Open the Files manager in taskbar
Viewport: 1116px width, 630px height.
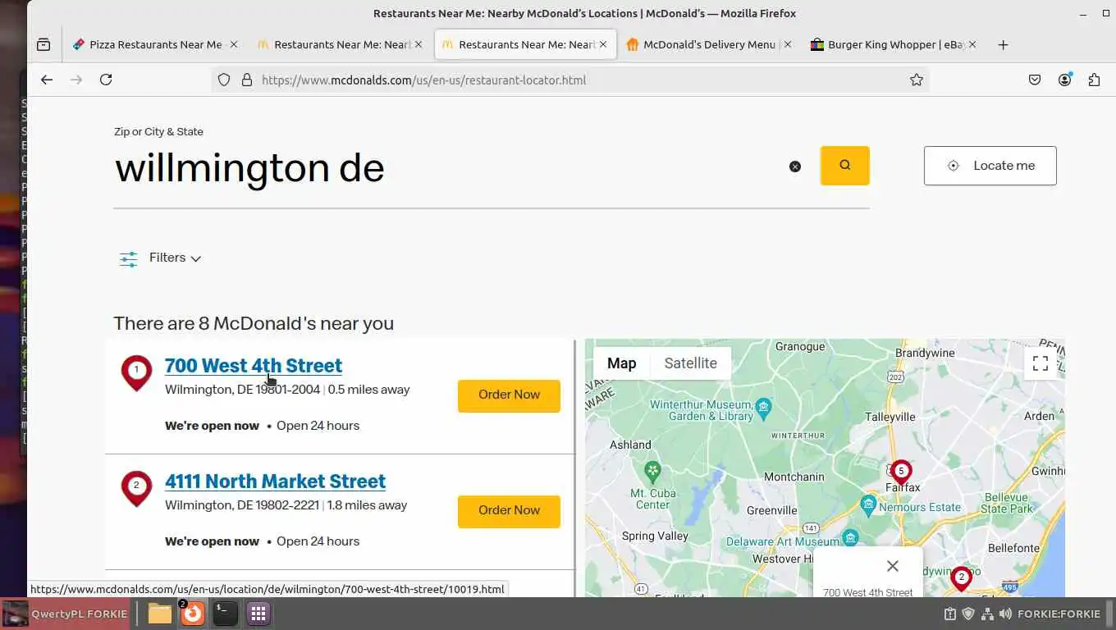160,614
